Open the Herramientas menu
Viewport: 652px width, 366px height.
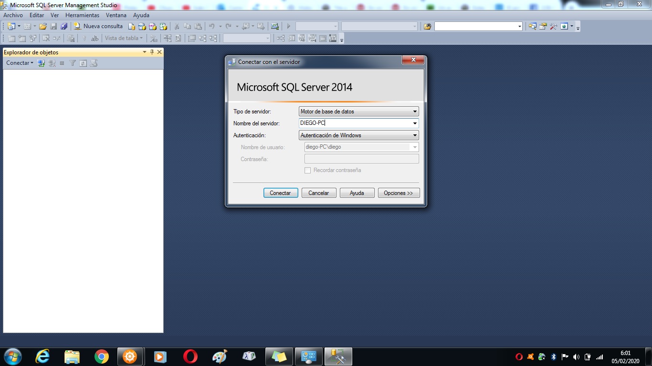click(83, 15)
